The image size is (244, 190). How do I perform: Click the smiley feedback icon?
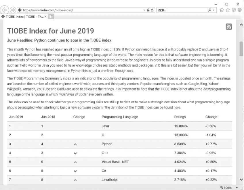click(x=239, y=10)
